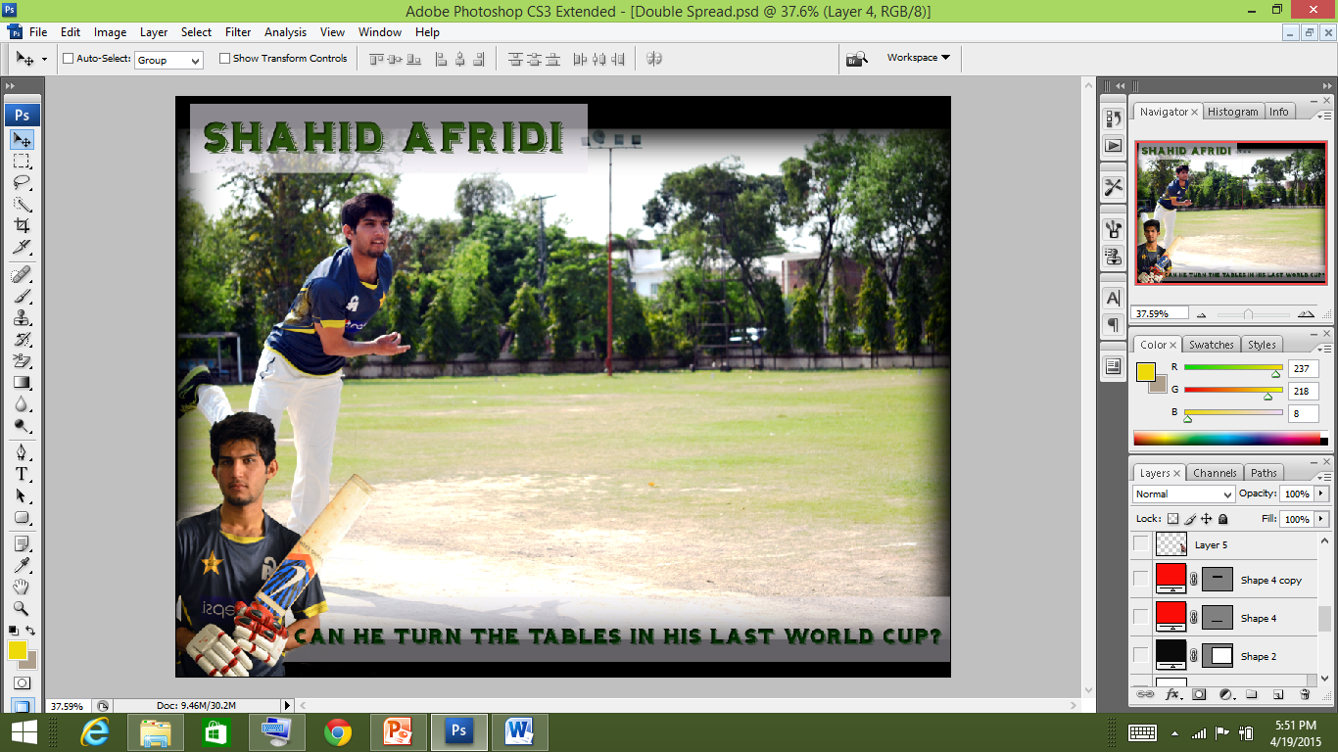Screen dimensions: 1338x752
Task: Open the Filter menu
Action: pos(238,32)
